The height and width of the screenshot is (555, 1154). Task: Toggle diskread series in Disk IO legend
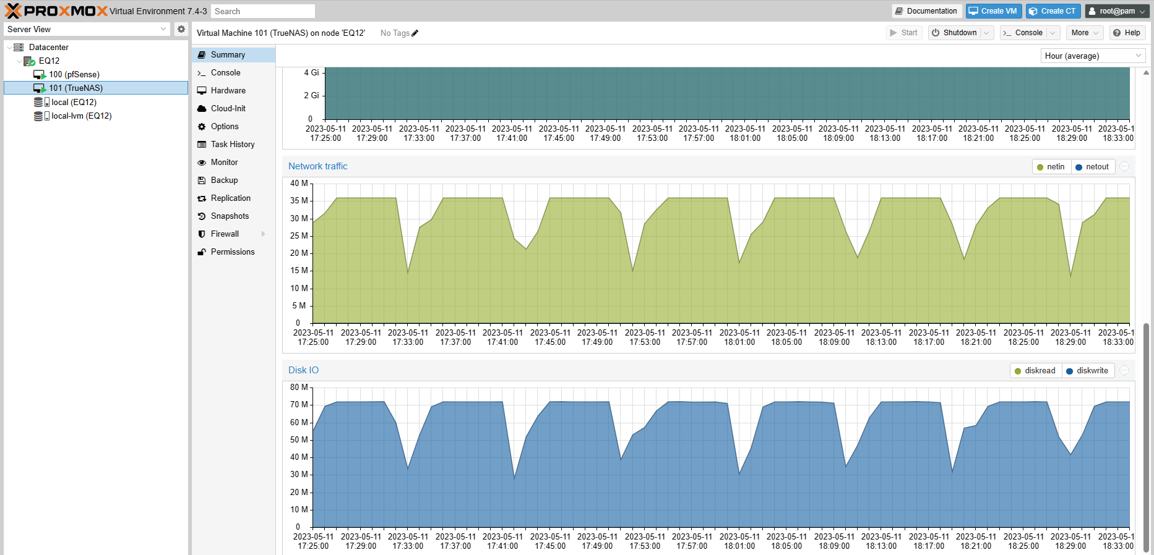pyautogui.click(x=1036, y=371)
